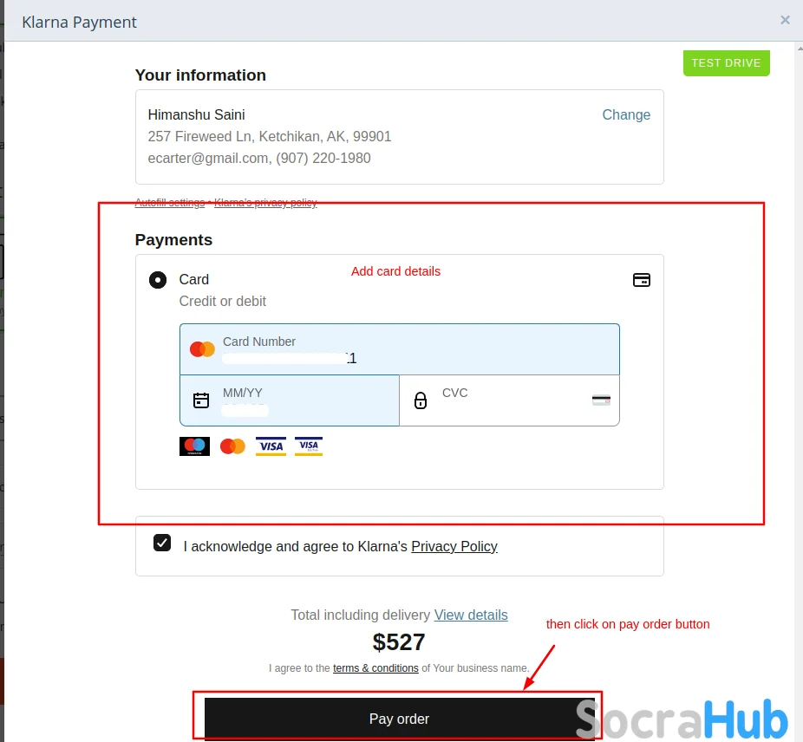Select the Card payment radio button

click(x=158, y=280)
